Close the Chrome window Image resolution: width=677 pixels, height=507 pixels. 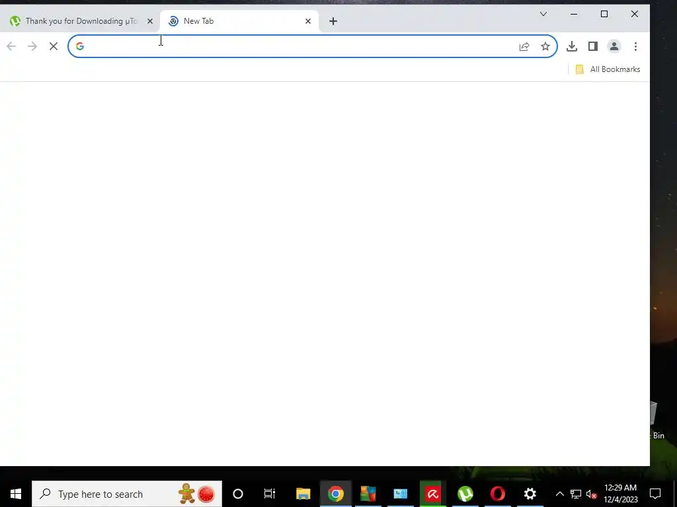[635, 15]
